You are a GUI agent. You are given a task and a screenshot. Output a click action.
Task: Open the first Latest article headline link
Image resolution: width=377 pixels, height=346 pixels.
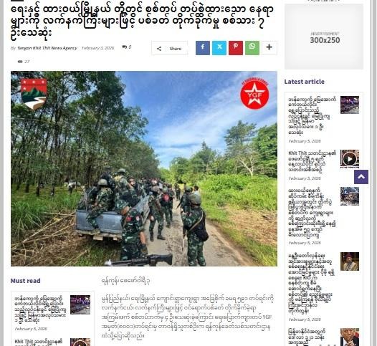tap(312, 116)
